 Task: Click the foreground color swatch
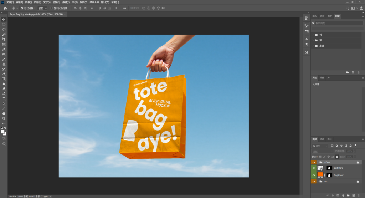coord(3,132)
